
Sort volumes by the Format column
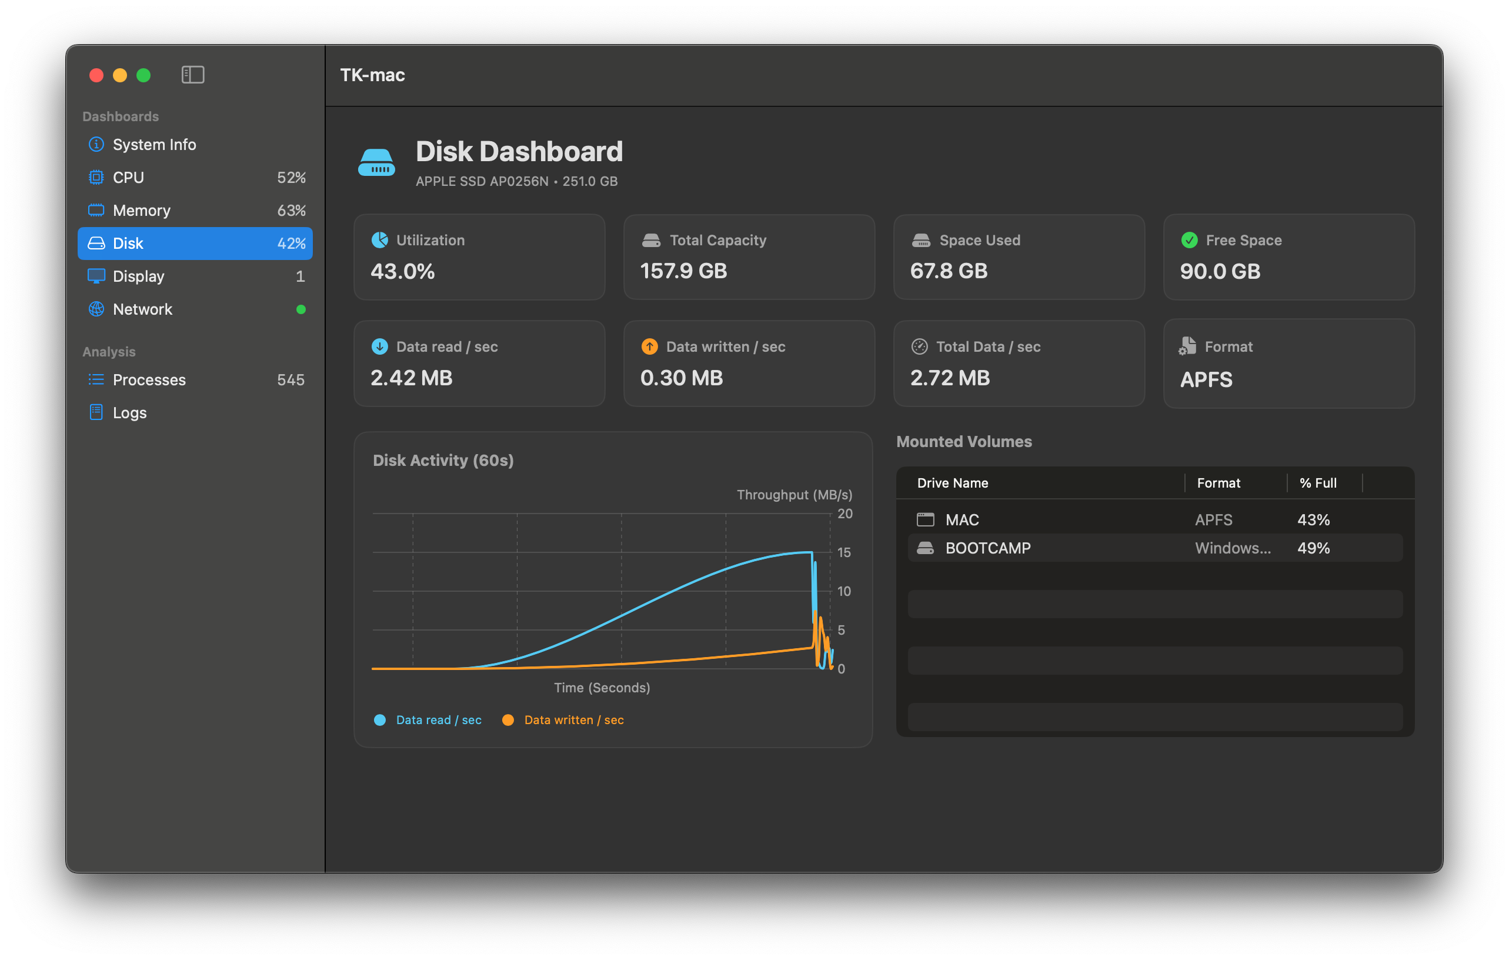[x=1218, y=482]
